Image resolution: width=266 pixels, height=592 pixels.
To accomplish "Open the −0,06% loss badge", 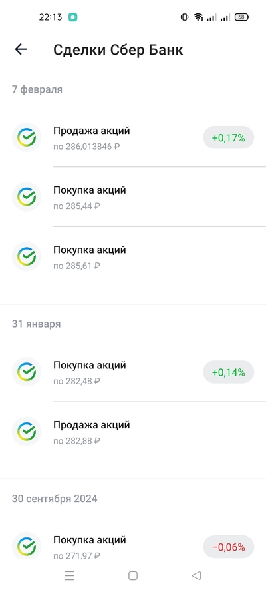I will tap(228, 547).
